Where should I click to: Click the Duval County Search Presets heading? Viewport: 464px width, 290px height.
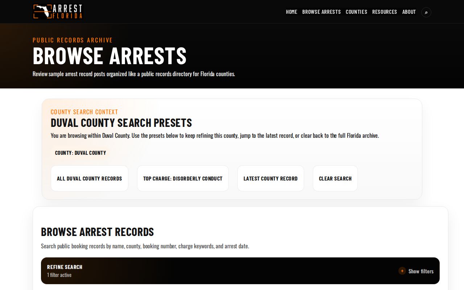[121, 123]
